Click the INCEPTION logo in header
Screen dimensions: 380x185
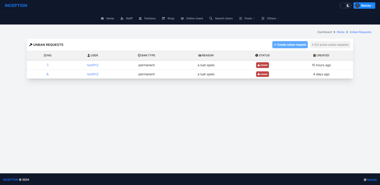(x=16, y=6)
